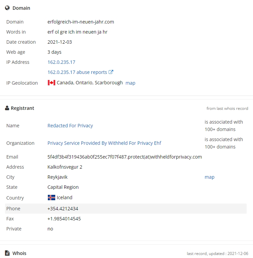The height and width of the screenshot is (258, 253).
Task: Click the Canada flag icon
Action: (52, 83)
